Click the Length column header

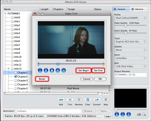click(x=46, y=9)
